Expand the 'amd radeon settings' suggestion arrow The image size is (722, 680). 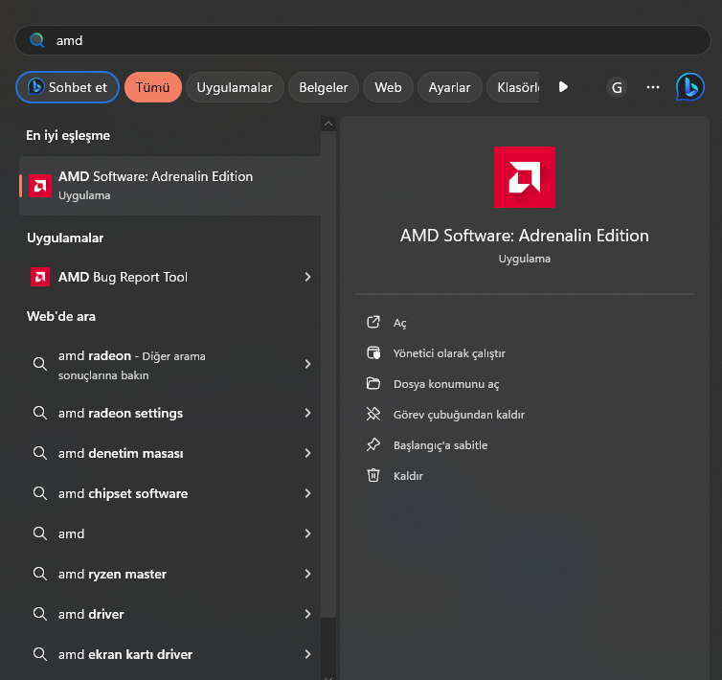[307, 413]
